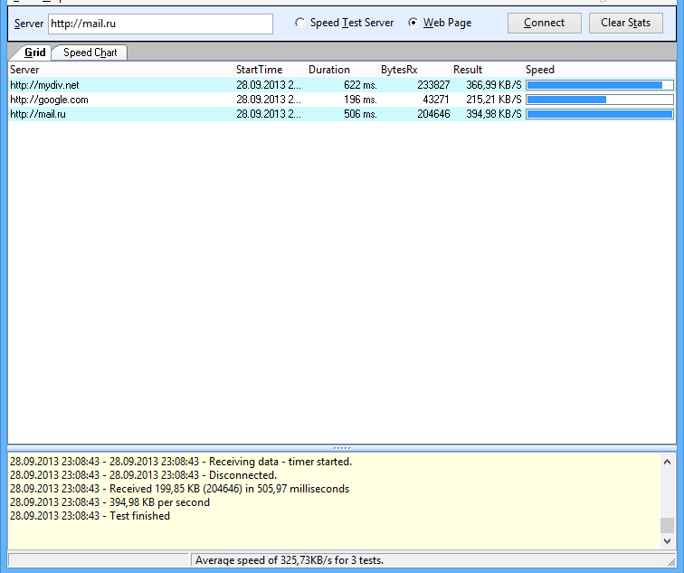Image resolution: width=684 pixels, height=573 pixels.
Task: Click the Duration column header
Action: [340, 70]
